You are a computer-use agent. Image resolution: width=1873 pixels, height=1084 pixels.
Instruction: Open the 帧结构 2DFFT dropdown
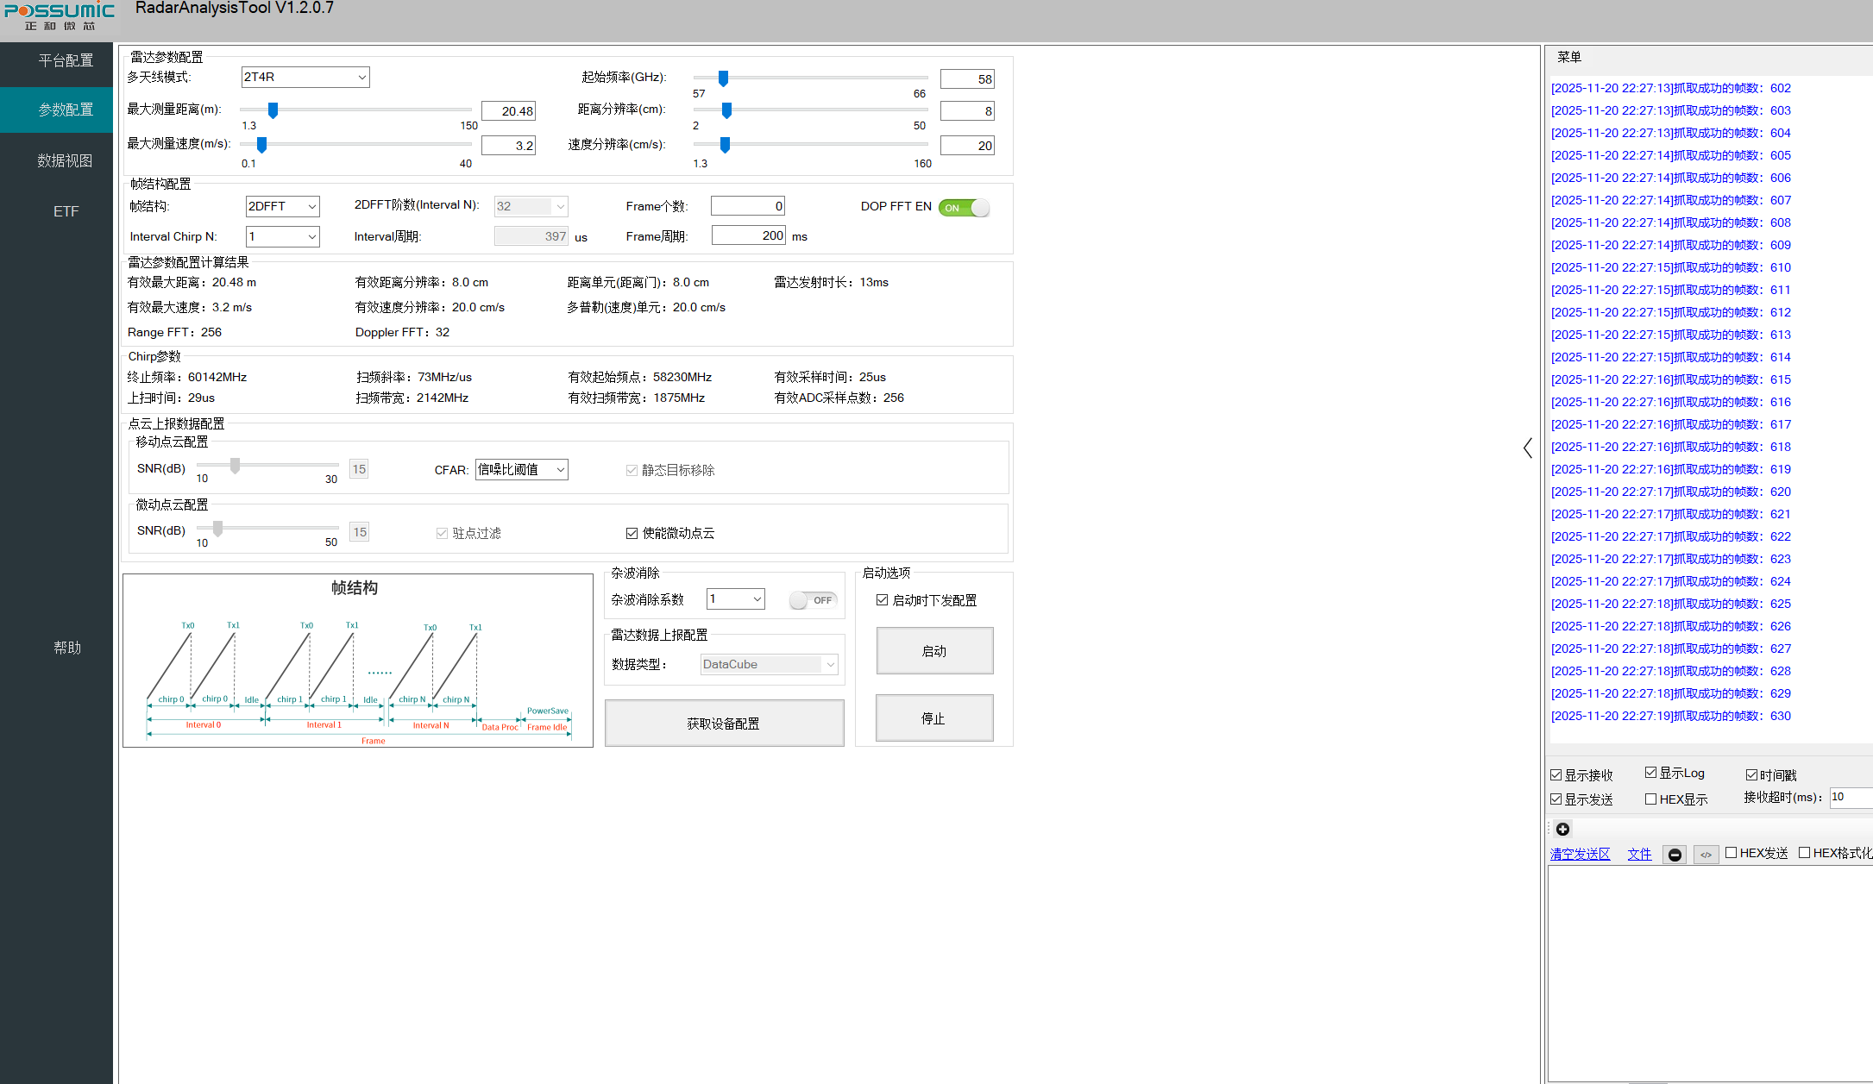pos(282,206)
